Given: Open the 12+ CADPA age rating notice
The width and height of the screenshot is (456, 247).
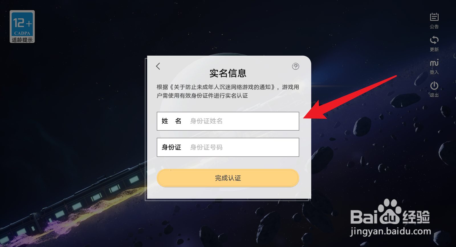Looking at the screenshot, I should pyautogui.click(x=22, y=27).
